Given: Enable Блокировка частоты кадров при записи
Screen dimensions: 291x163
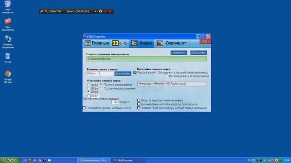Looking at the screenshot, I should tap(139, 104).
